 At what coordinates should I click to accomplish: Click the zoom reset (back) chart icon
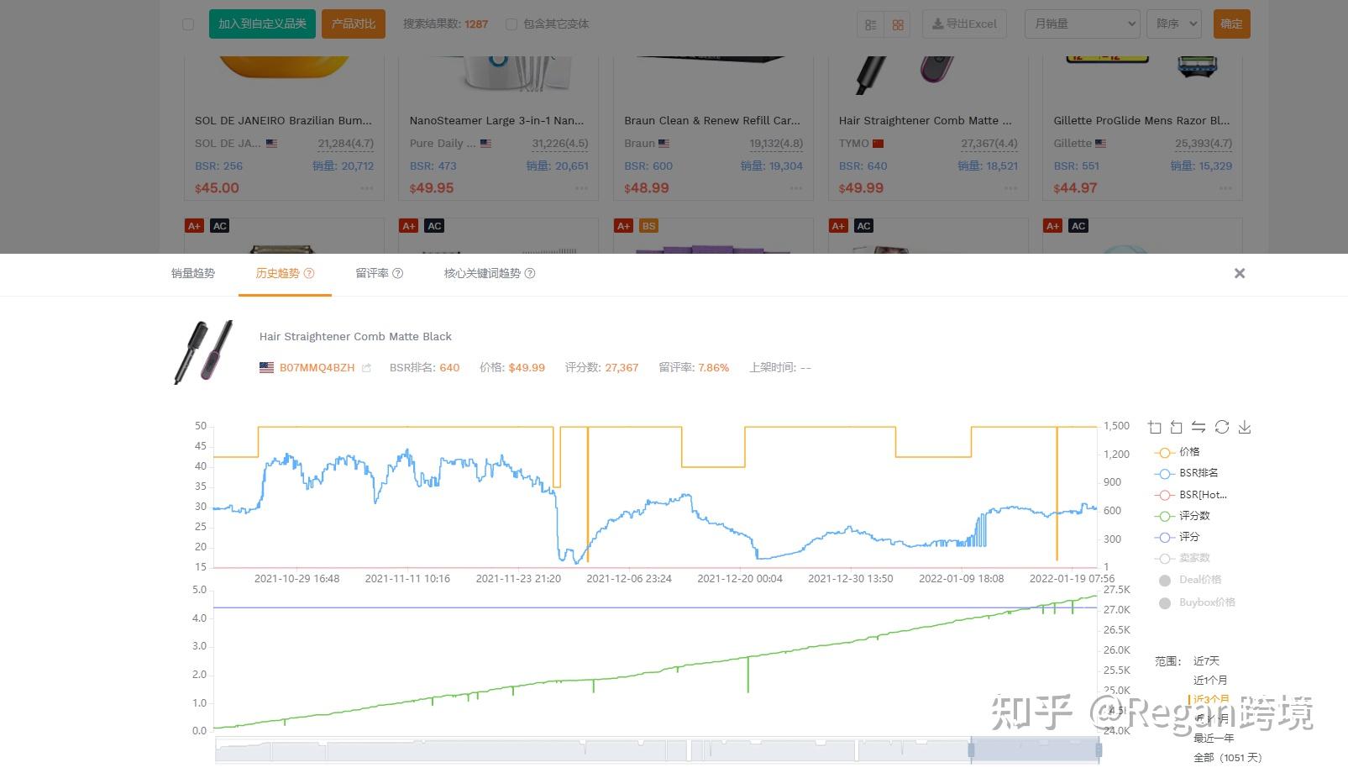(x=1177, y=427)
